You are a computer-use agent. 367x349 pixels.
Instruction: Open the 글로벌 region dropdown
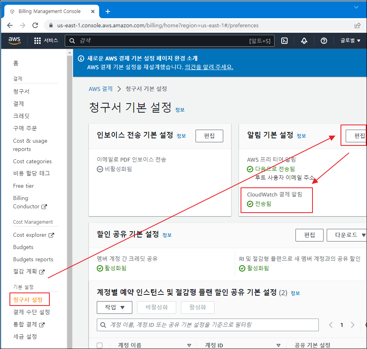350,41
